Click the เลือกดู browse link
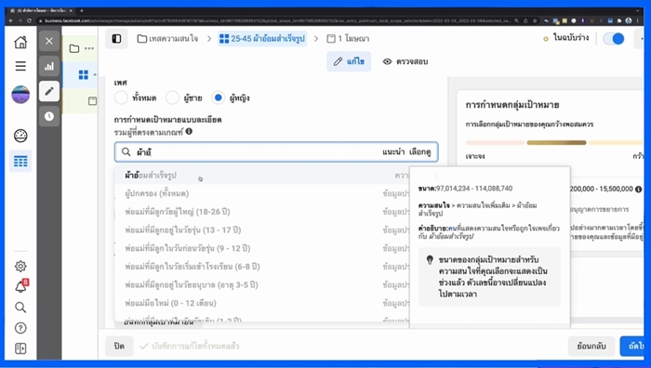 tap(419, 151)
